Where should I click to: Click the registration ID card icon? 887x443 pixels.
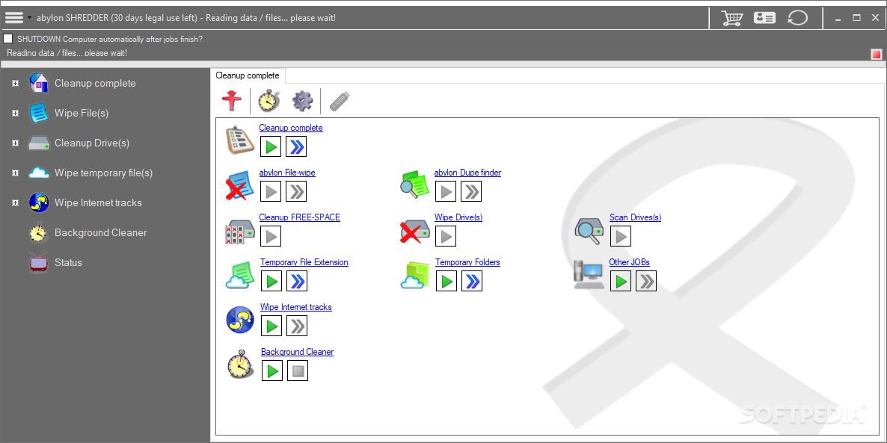764,17
